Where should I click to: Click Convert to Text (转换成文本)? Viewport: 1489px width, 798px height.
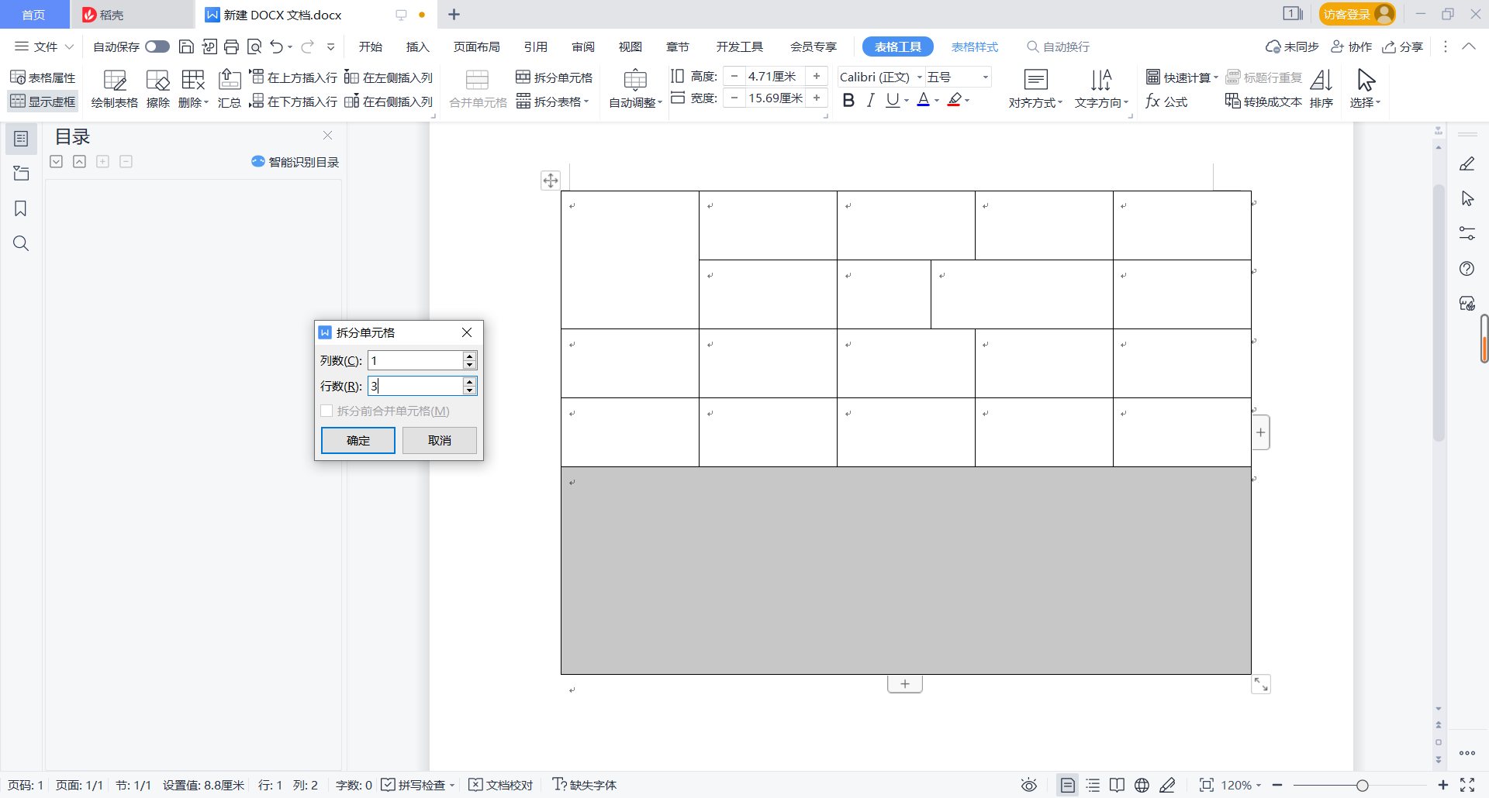(x=1263, y=101)
